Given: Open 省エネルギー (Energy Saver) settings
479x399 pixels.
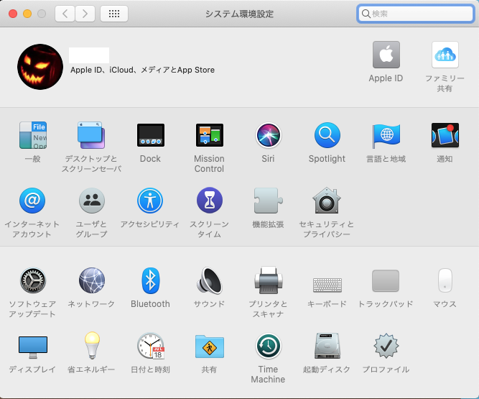Looking at the screenshot, I should point(91,347).
